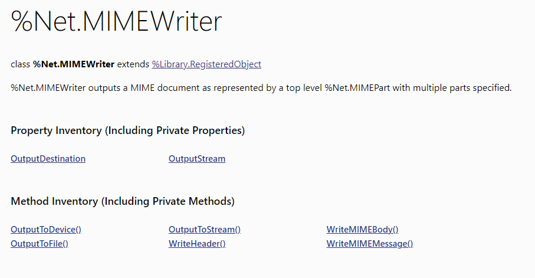Screen dimensions: 535x278
Task: Open the WriteMIMEBody() method link
Action: click(x=362, y=230)
